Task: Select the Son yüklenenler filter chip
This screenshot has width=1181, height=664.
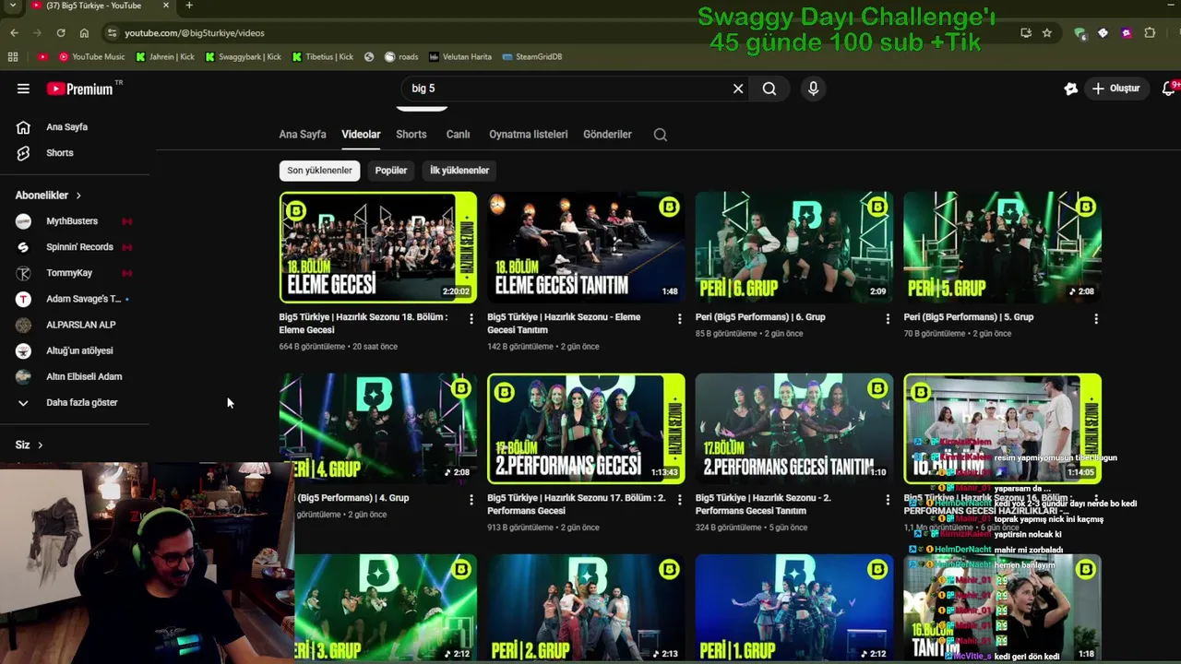Action: [319, 171]
